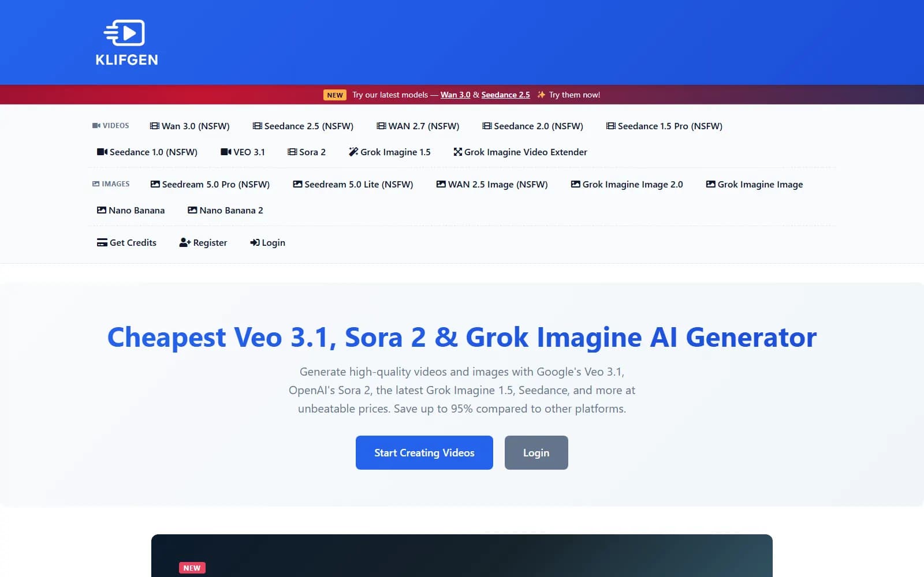The height and width of the screenshot is (577, 924).
Task: Follow the Seedance 2.5 link in the banner
Action: pyautogui.click(x=506, y=95)
